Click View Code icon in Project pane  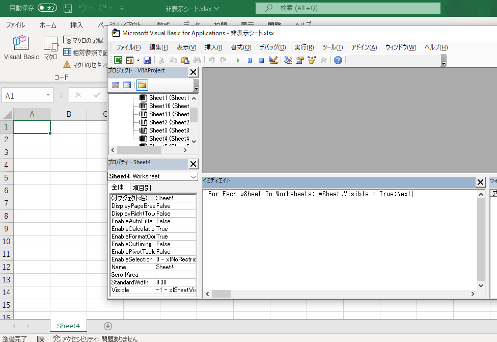[x=116, y=85]
